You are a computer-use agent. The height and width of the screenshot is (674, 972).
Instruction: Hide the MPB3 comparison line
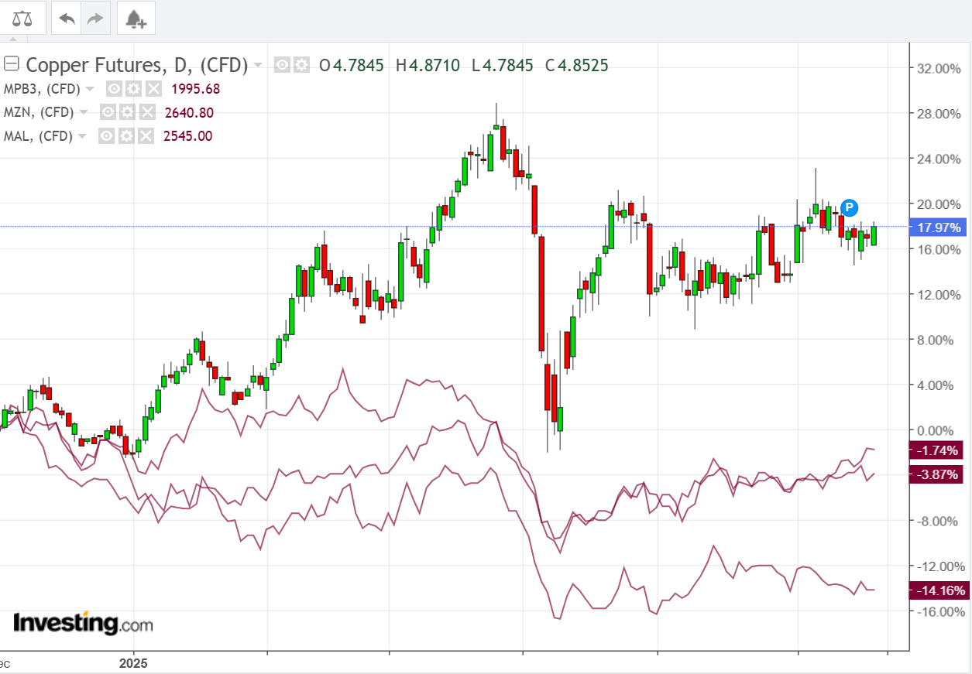click(114, 89)
